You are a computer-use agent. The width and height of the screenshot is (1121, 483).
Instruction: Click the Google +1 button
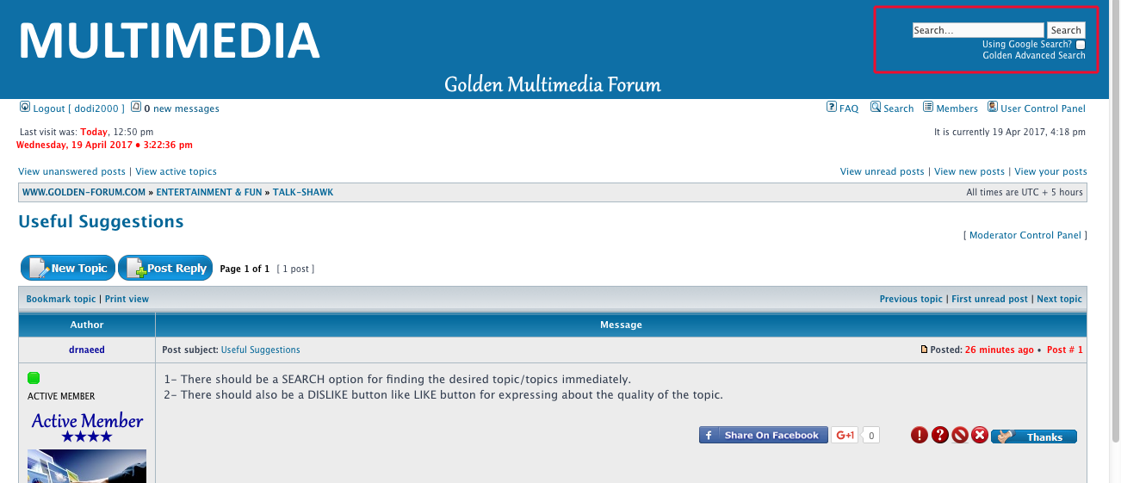pyautogui.click(x=845, y=436)
